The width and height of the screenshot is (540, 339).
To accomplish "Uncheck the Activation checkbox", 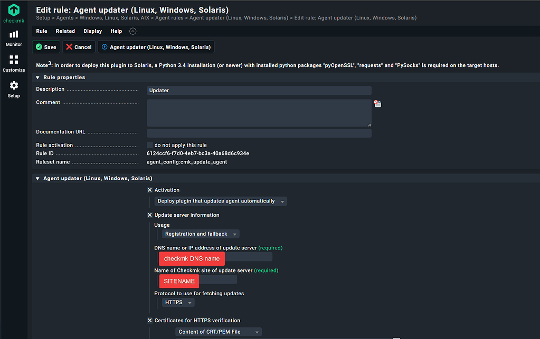I will pyautogui.click(x=149, y=190).
